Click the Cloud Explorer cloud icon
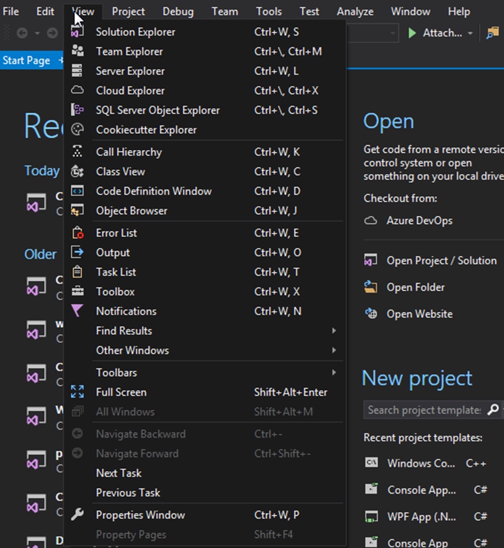 pos(77,90)
